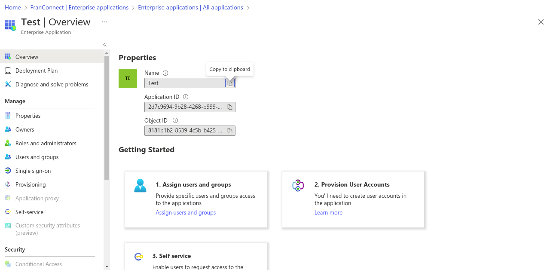Open Provisioning menu item
This screenshot has height=270, width=550.
(x=52, y=184)
